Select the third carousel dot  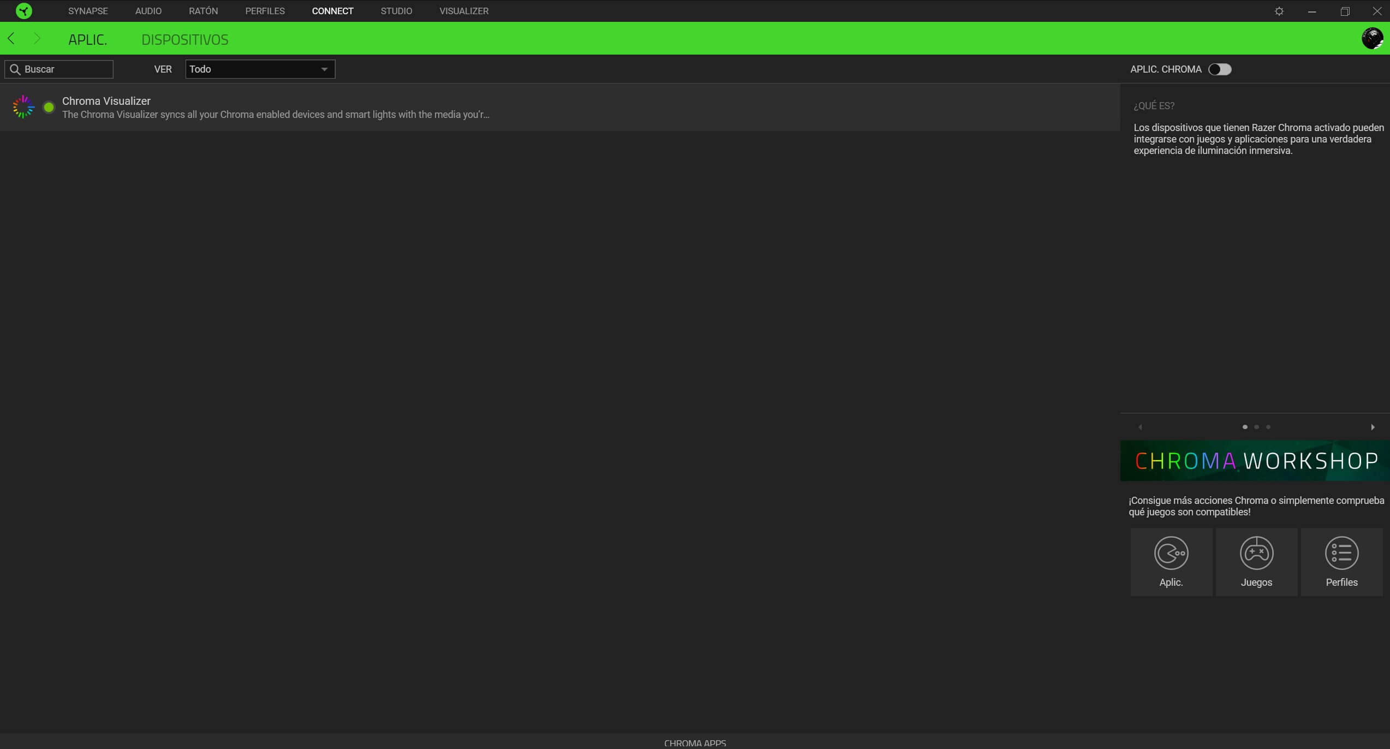[1268, 427]
